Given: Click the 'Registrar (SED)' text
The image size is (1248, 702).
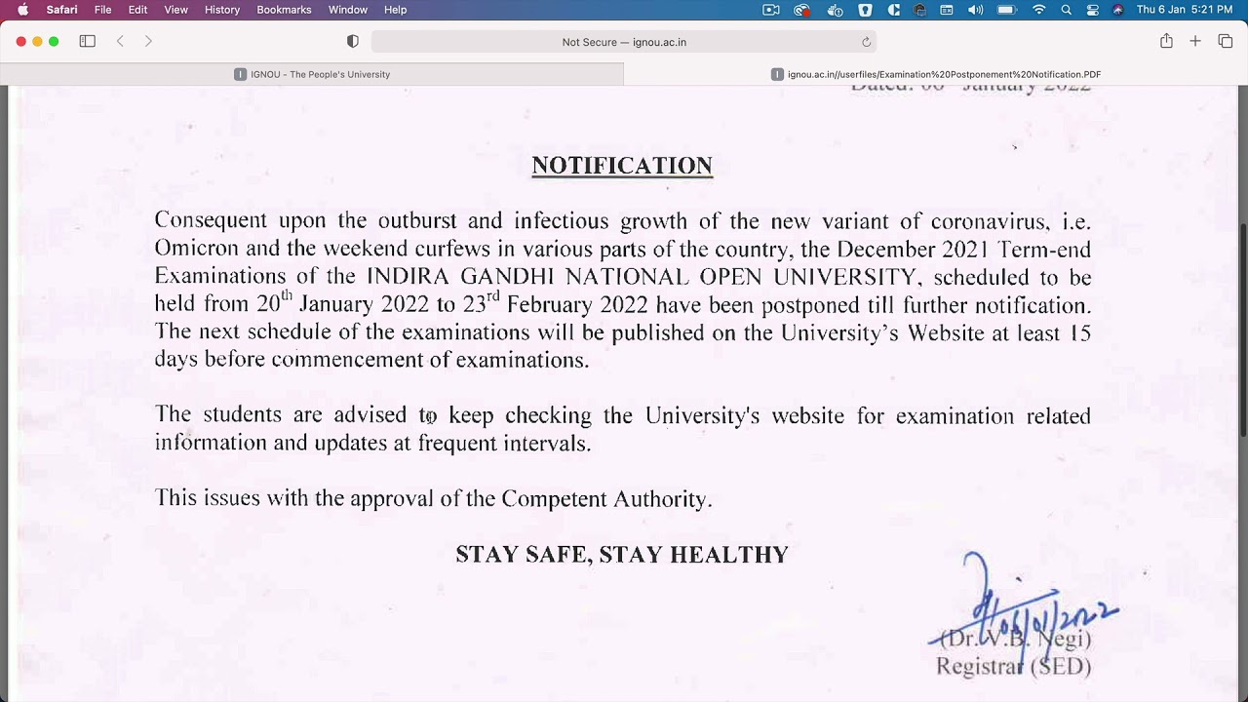Looking at the screenshot, I should tap(1013, 667).
